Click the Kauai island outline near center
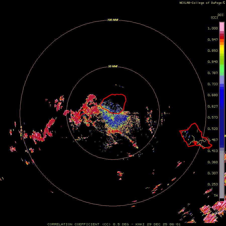226x226 pixels. (114, 103)
